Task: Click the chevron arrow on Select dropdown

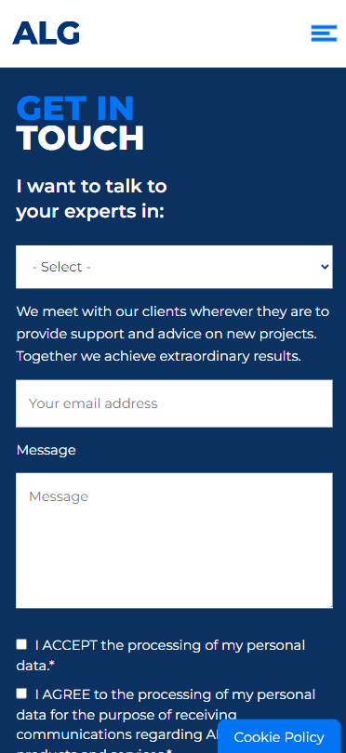Action: click(x=325, y=267)
